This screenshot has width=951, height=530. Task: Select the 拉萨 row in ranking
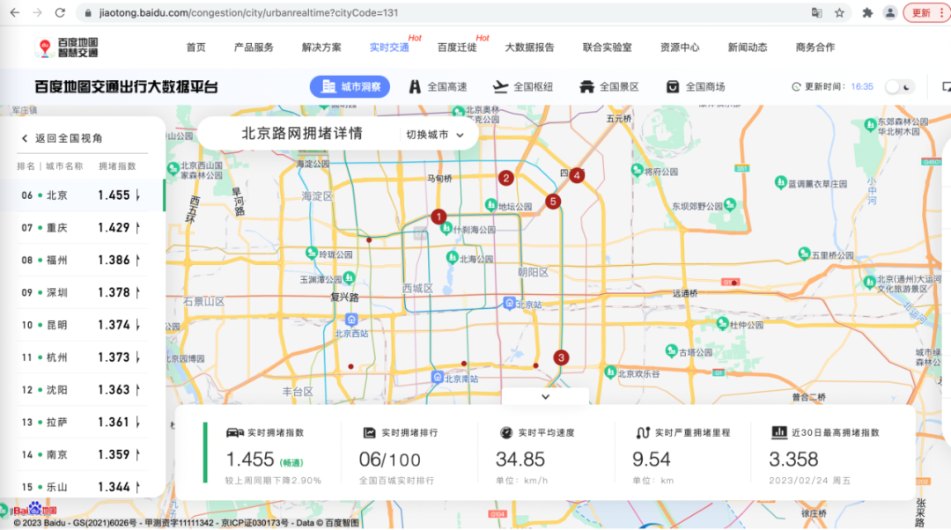pyautogui.click(x=82, y=422)
